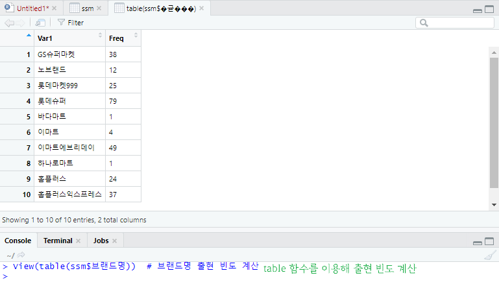This screenshot has width=499, height=284.
Task: Minimize the console pane
Action: click(x=478, y=243)
